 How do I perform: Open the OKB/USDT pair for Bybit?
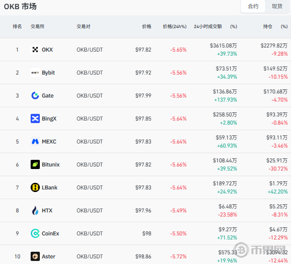point(90,73)
